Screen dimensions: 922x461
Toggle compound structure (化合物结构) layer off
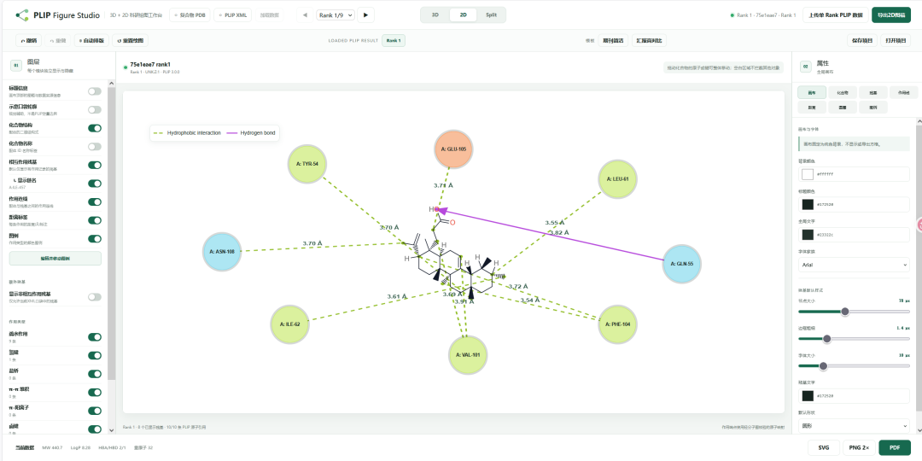pyautogui.click(x=94, y=128)
